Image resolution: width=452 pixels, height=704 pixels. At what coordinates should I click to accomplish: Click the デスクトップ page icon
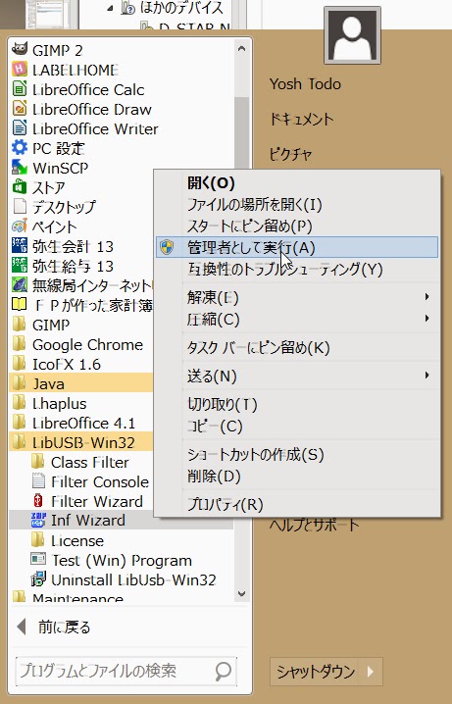[x=20, y=206]
